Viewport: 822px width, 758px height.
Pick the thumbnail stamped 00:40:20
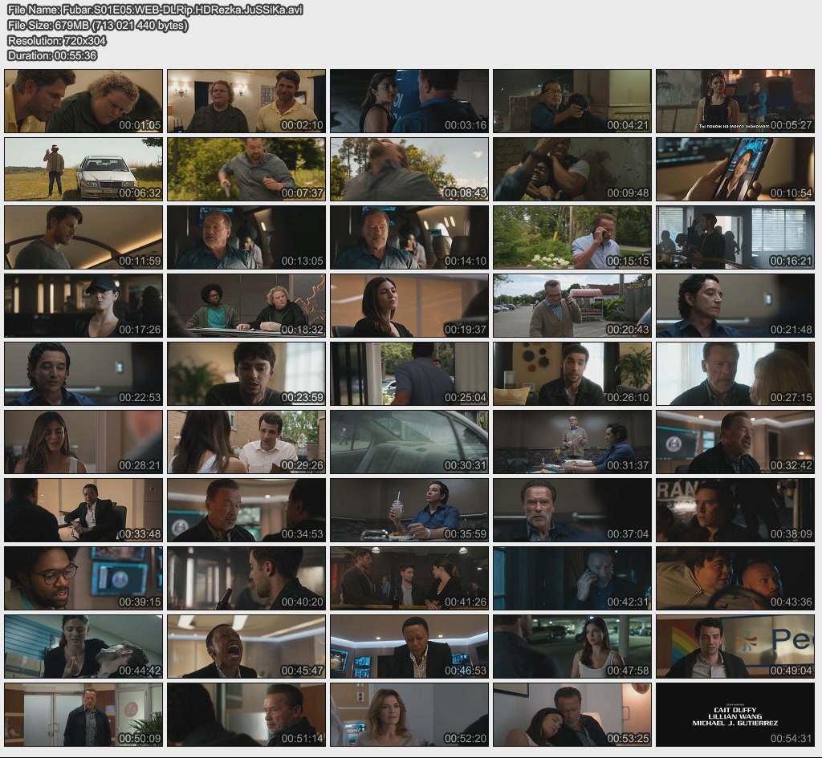(246, 578)
